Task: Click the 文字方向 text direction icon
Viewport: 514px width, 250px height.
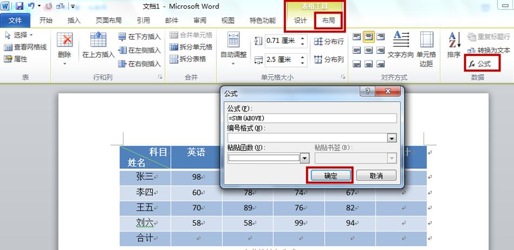Action: (401, 40)
